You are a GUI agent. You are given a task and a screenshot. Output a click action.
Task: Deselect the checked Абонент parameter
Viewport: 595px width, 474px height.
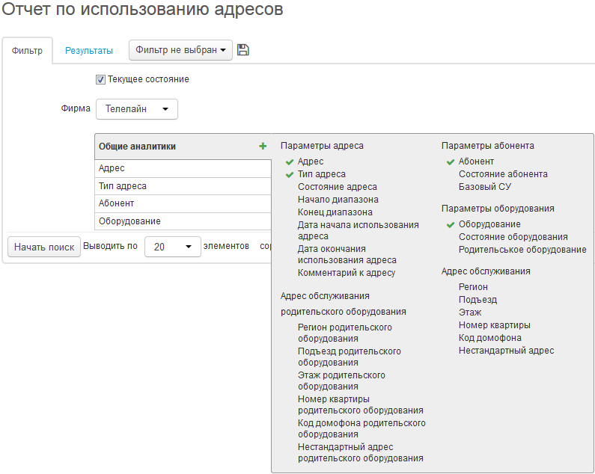click(x=476, y=161)
